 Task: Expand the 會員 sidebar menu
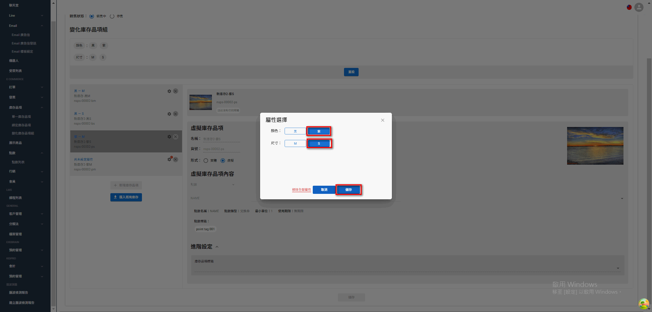[25, 182]
